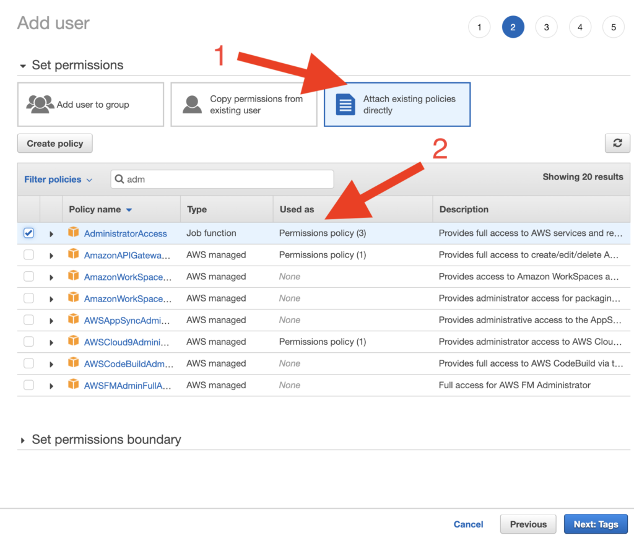Image resolution: width=634 pixels, height=538 pixels.
Task: Click the Create policy button
Action: point(55,144)
